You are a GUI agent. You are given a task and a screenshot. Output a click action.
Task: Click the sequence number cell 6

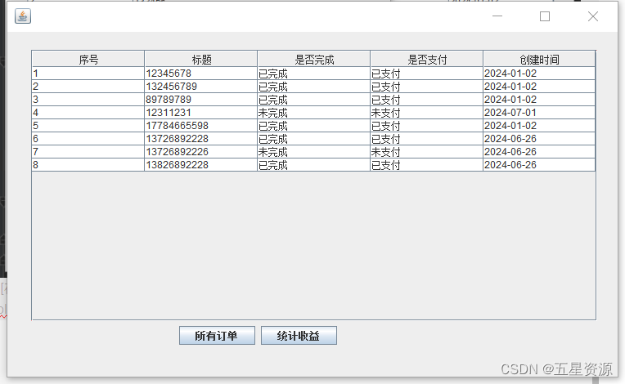[x=88, y=139]
